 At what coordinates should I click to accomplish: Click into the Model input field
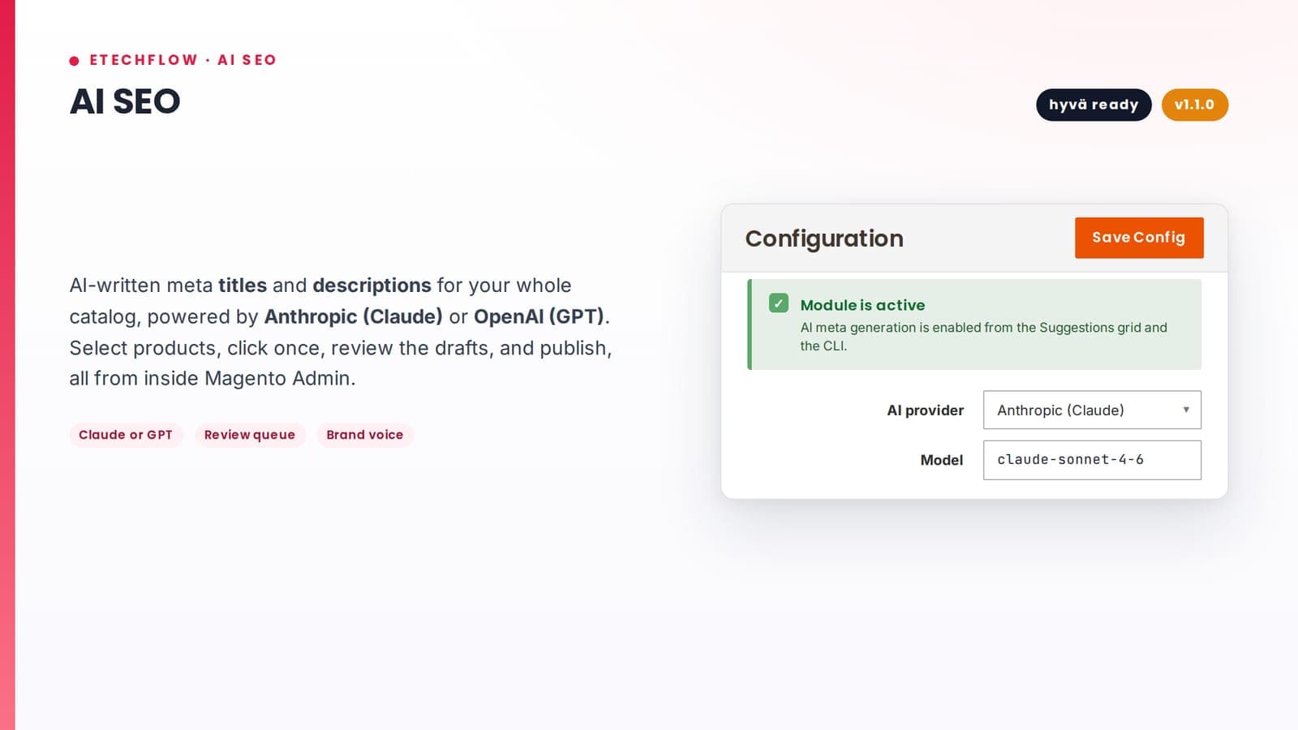pyautogui.click(x=1092, y=460)
